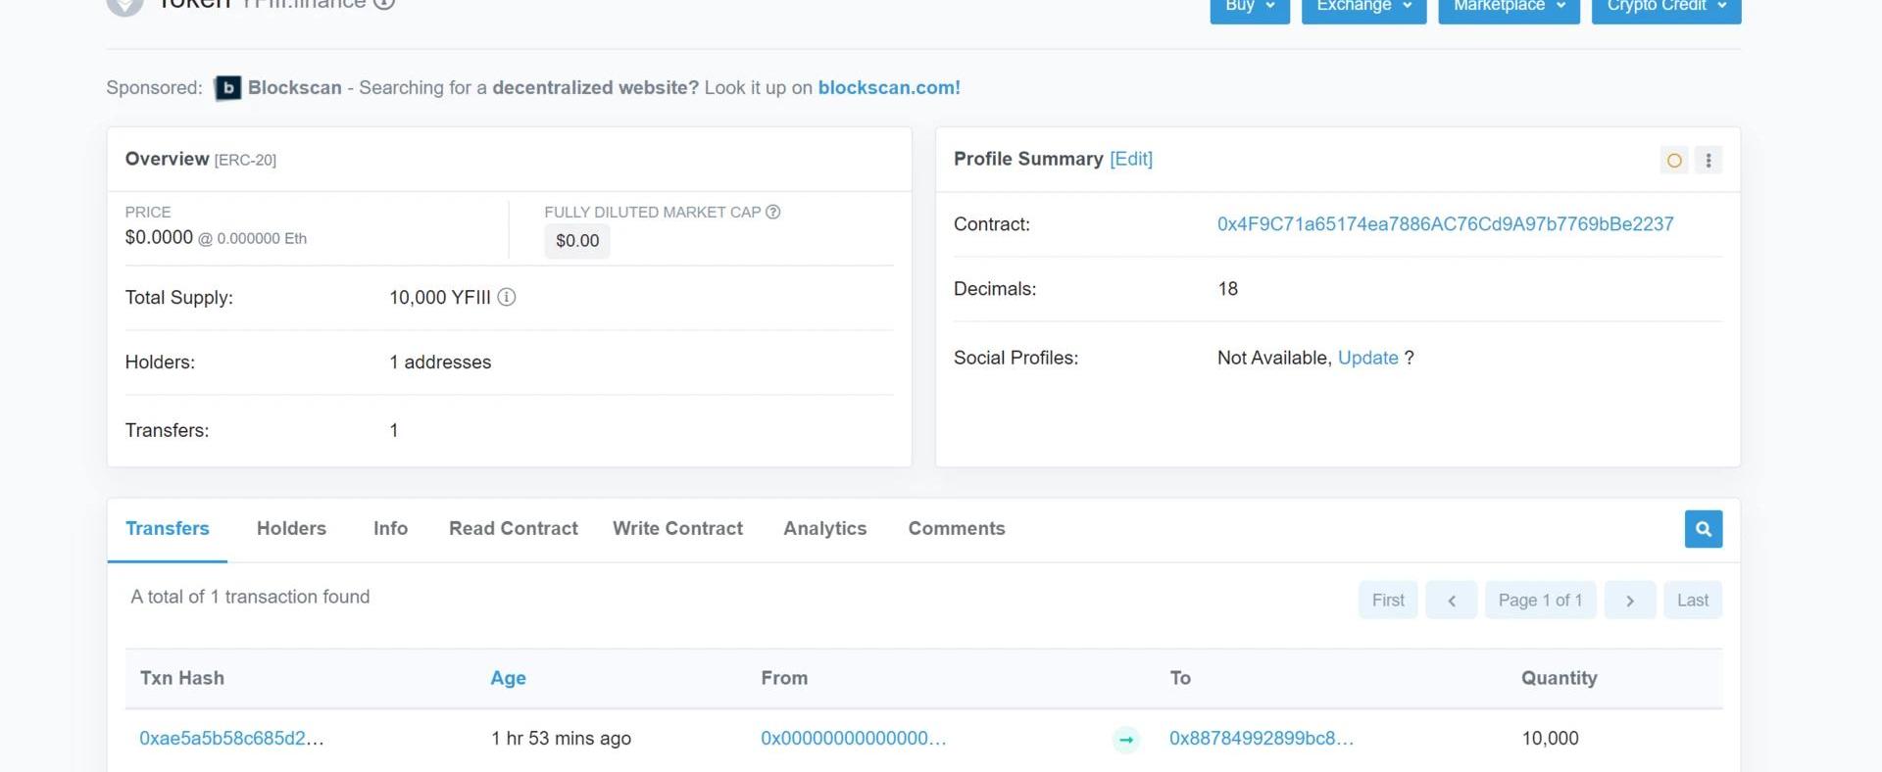1882x772 pixels.
Task: Expand the Exchange dropdown
Action: click(1363, 8)
